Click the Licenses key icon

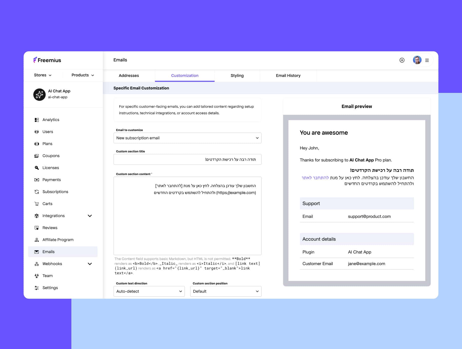coord(37,168)
